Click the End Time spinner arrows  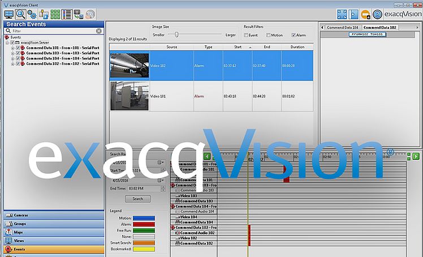163,189
